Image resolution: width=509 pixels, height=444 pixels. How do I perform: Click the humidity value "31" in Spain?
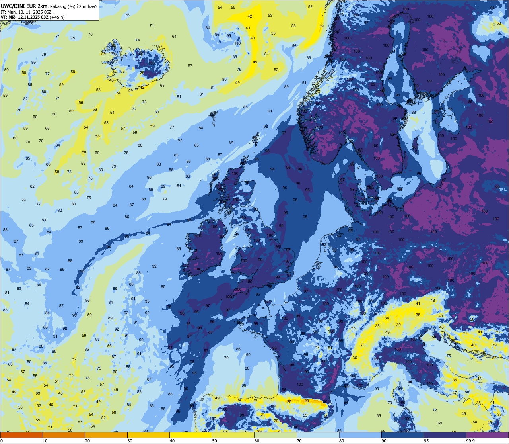pos(263,415)
